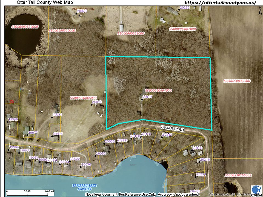Click parcel label 55000990664000
263x197 pixels.
[x=158, y=90]
